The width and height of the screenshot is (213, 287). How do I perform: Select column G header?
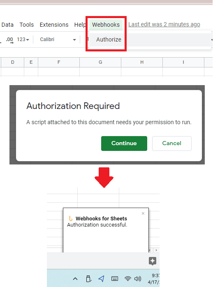pyautogui.click(x=100, y=62)
